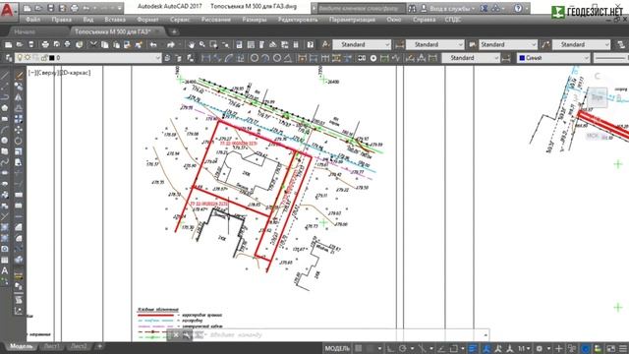Open the Help question mark icon in the toolbar
629x354 pixels.
tap(311, 44)
